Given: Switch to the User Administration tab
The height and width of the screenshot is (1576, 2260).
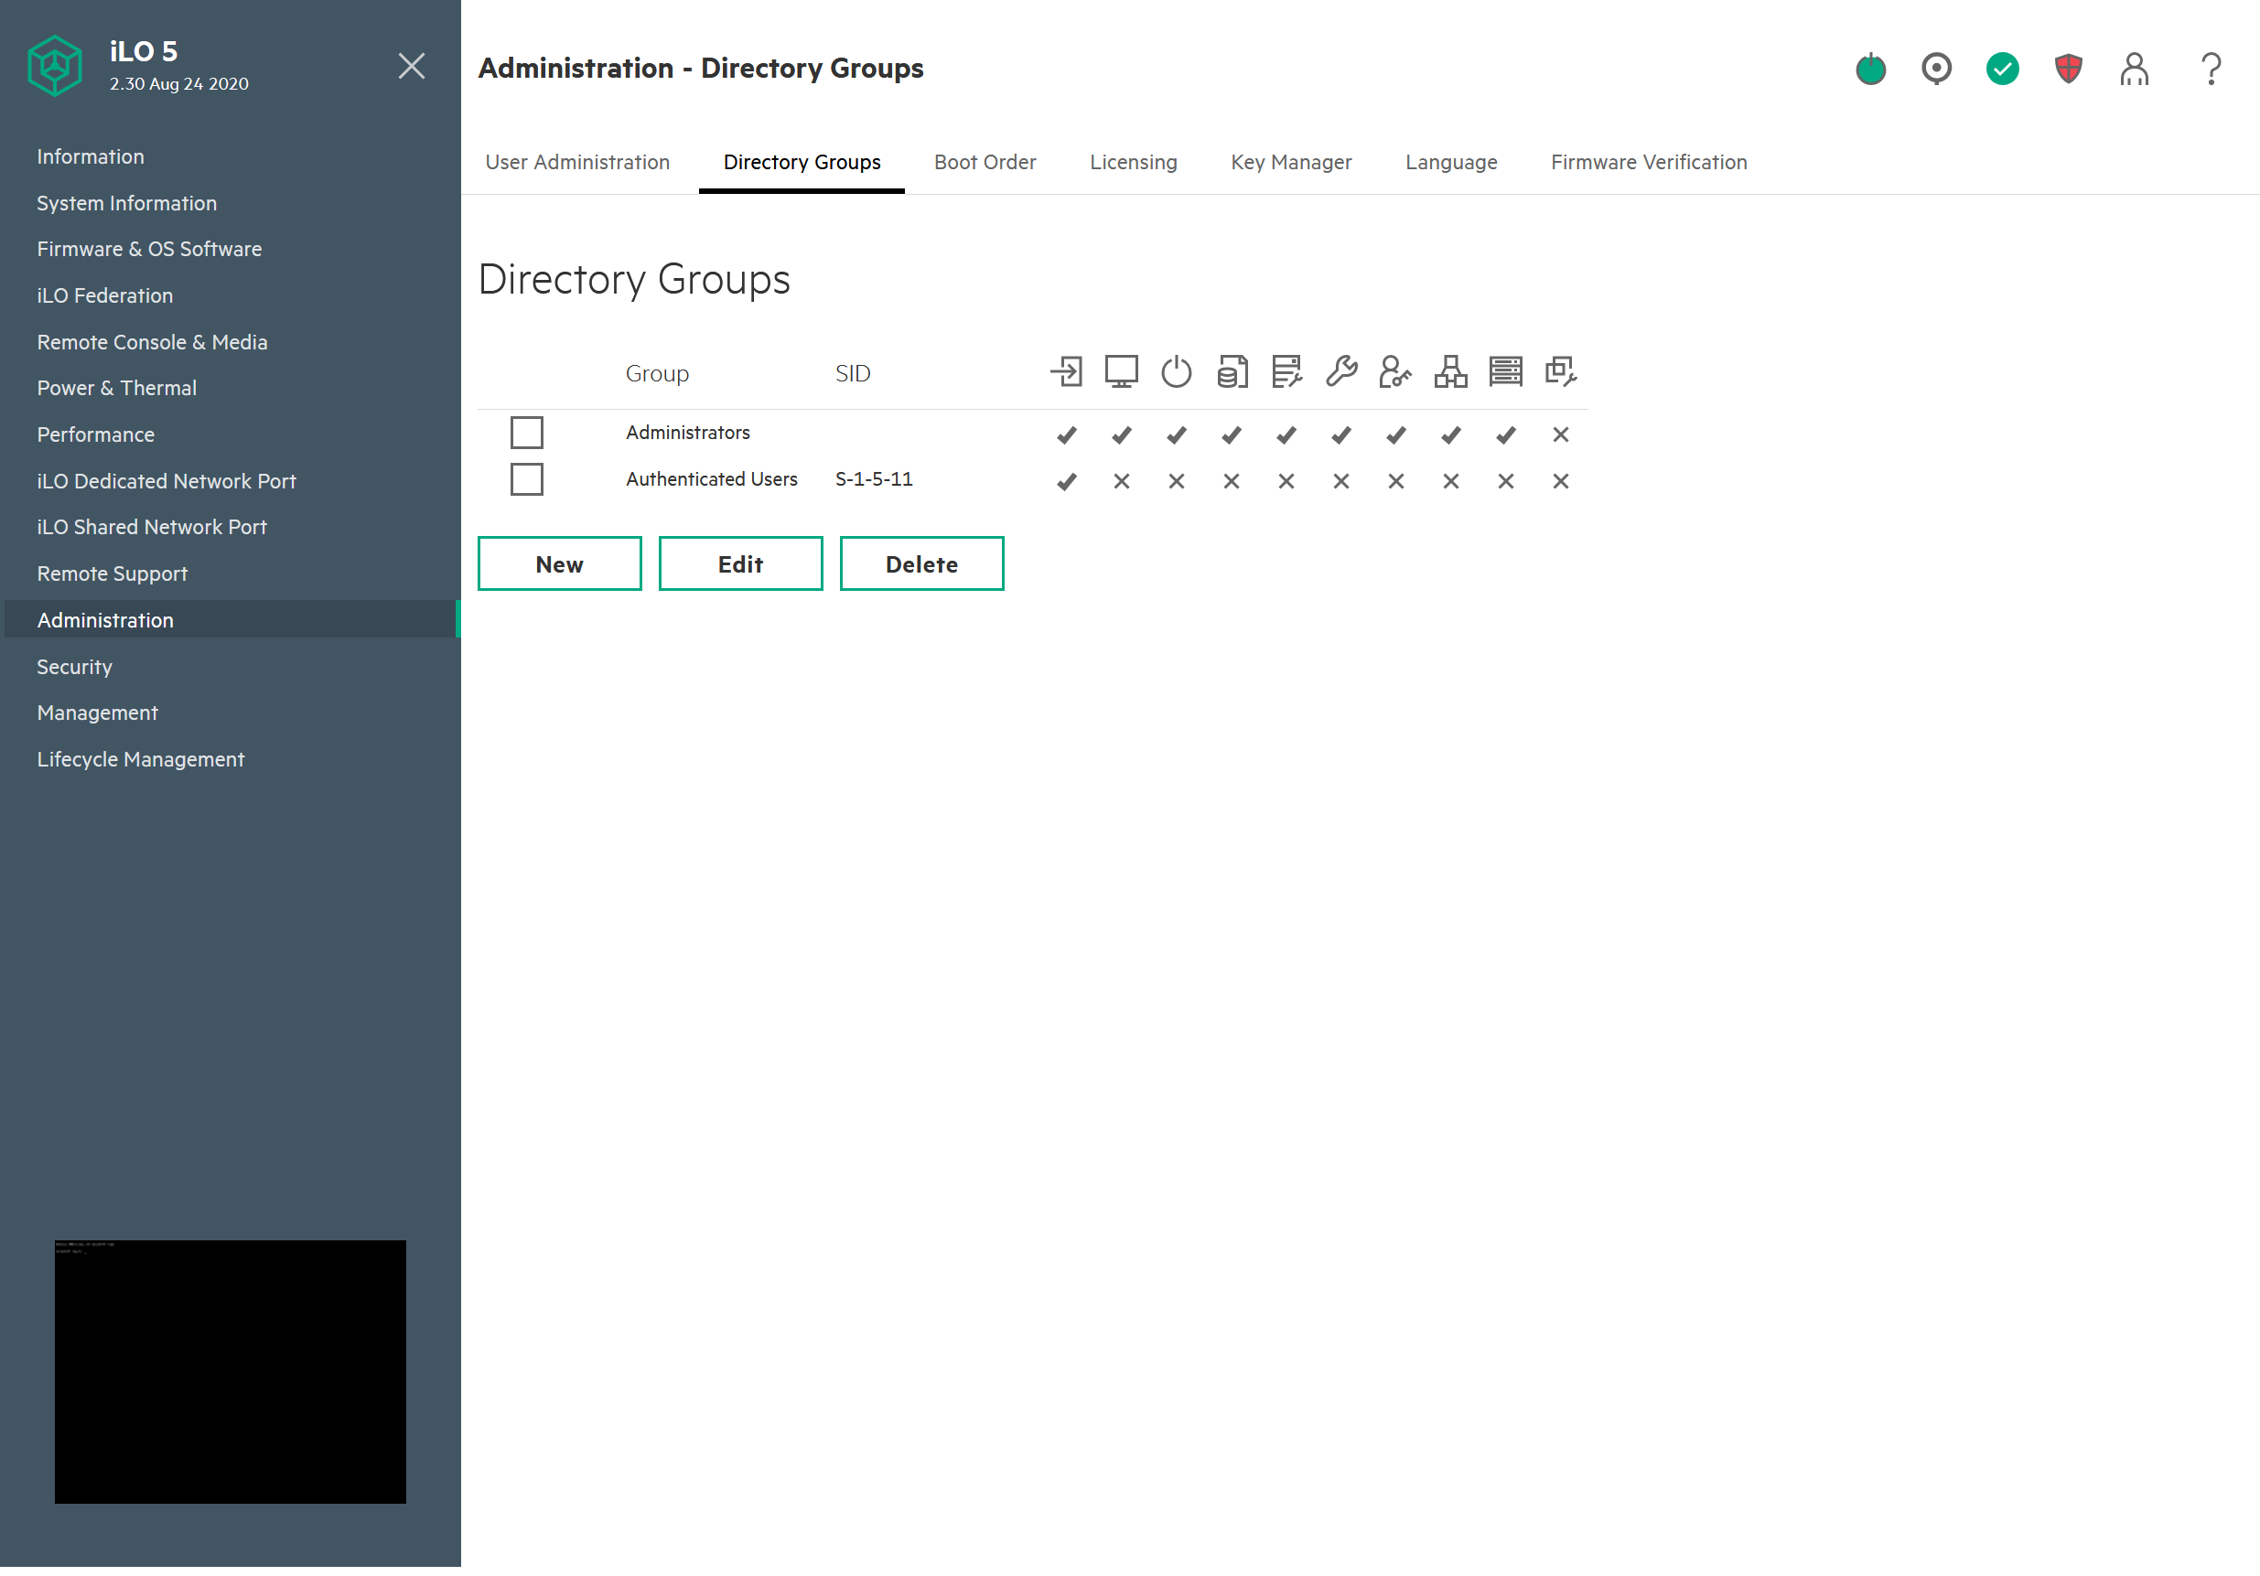Looking at the screenshot, I should click(577, 162).
